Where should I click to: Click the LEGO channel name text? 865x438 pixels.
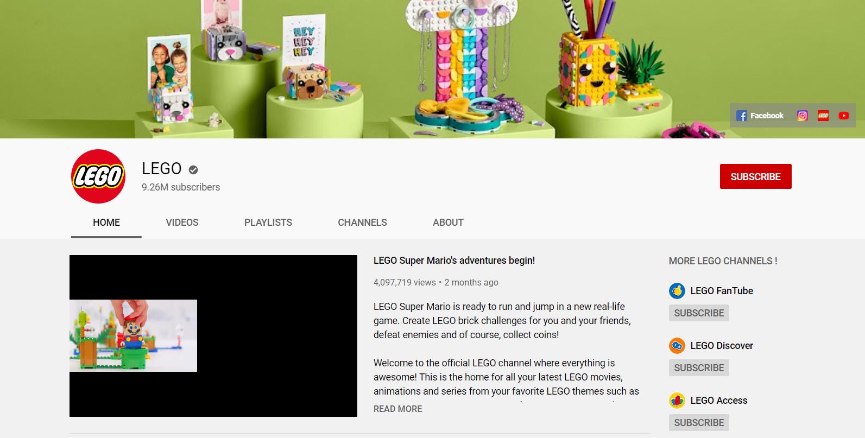(x=162, y=169)
